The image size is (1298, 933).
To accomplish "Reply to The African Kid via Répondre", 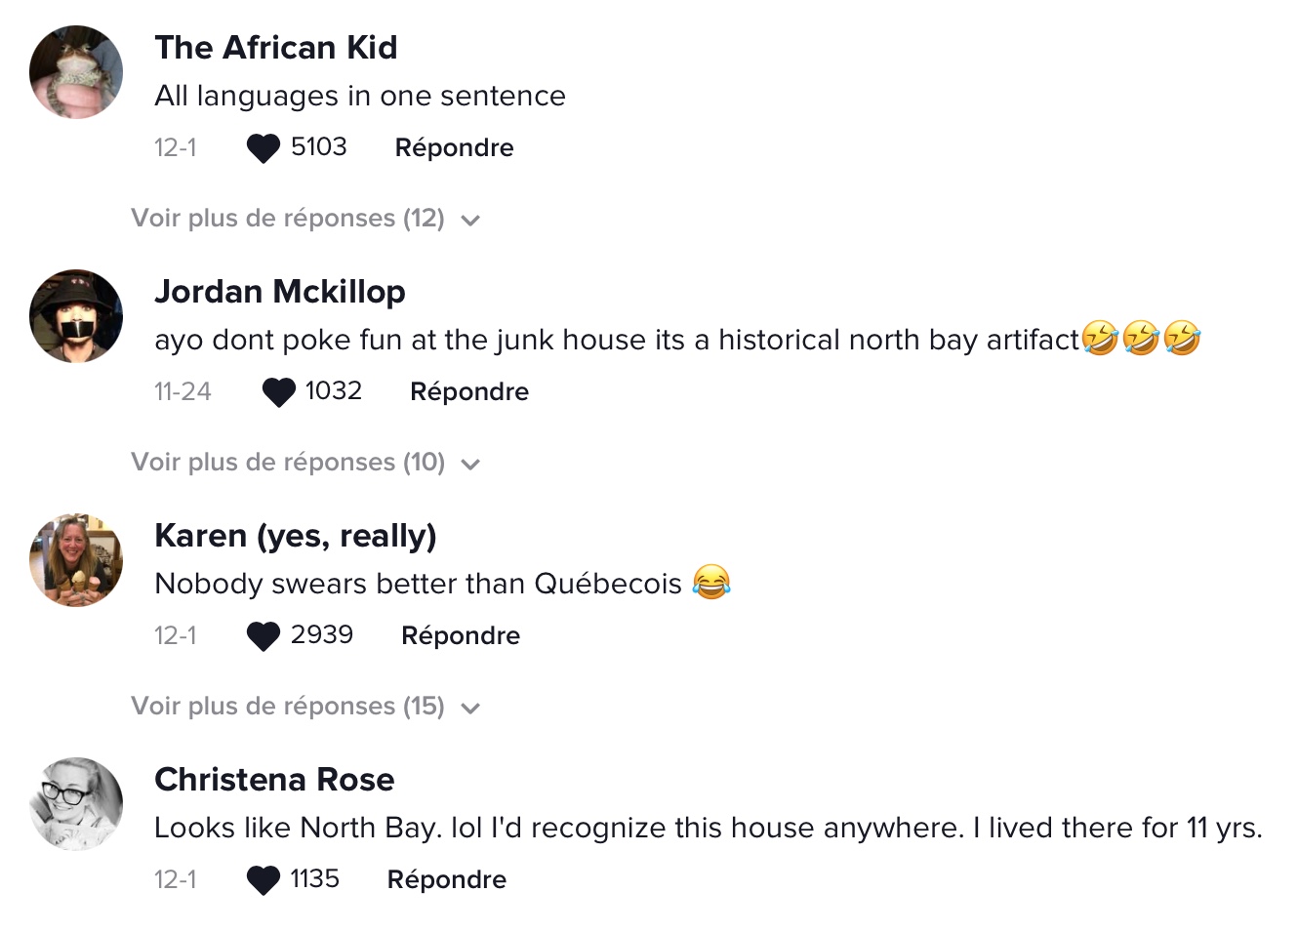I will click(454, 148).
